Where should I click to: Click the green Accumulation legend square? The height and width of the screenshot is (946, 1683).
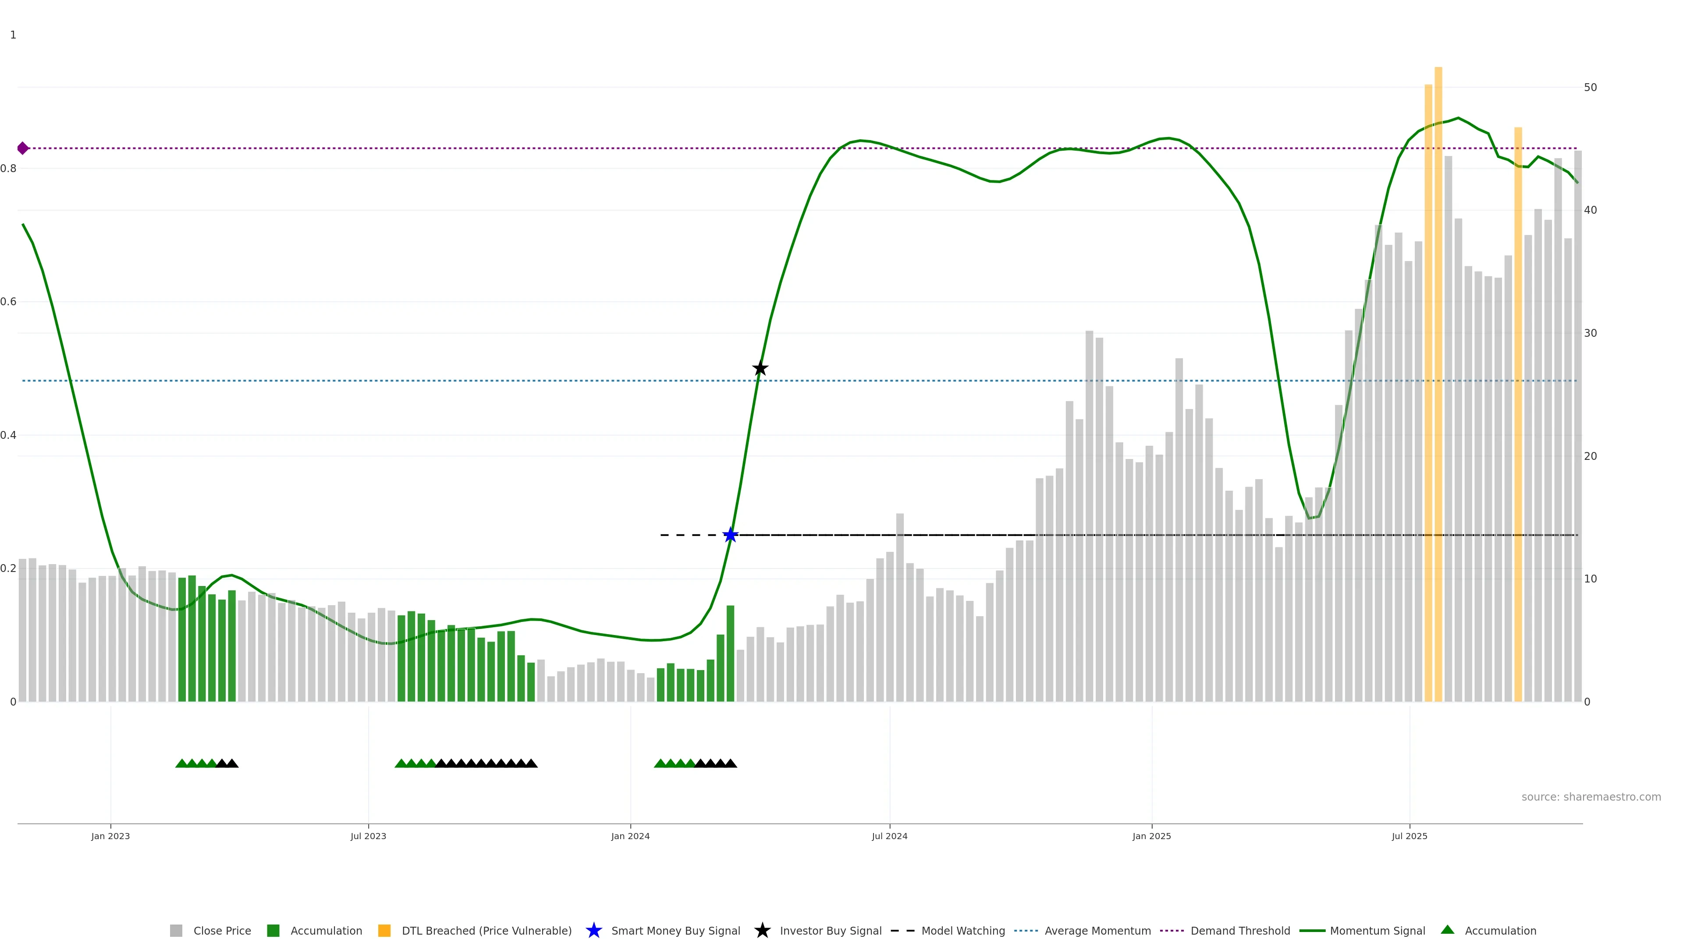coord(273,930)
